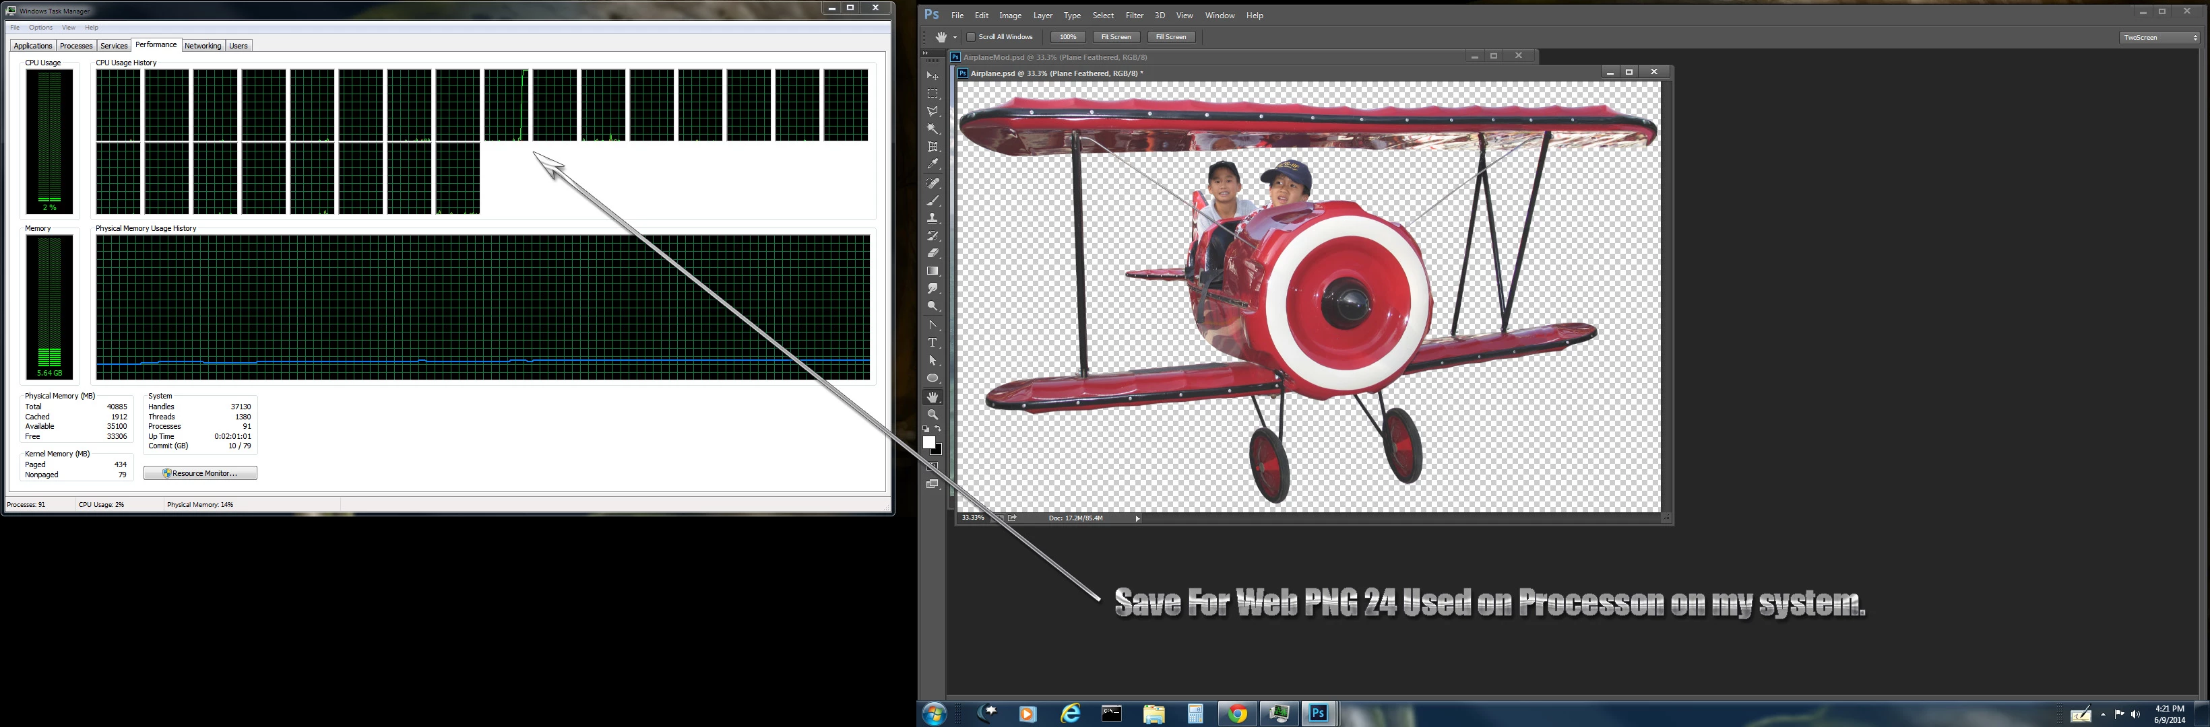
Task: Select the Eyedropper tool
Action: click(x=933, y=164)
